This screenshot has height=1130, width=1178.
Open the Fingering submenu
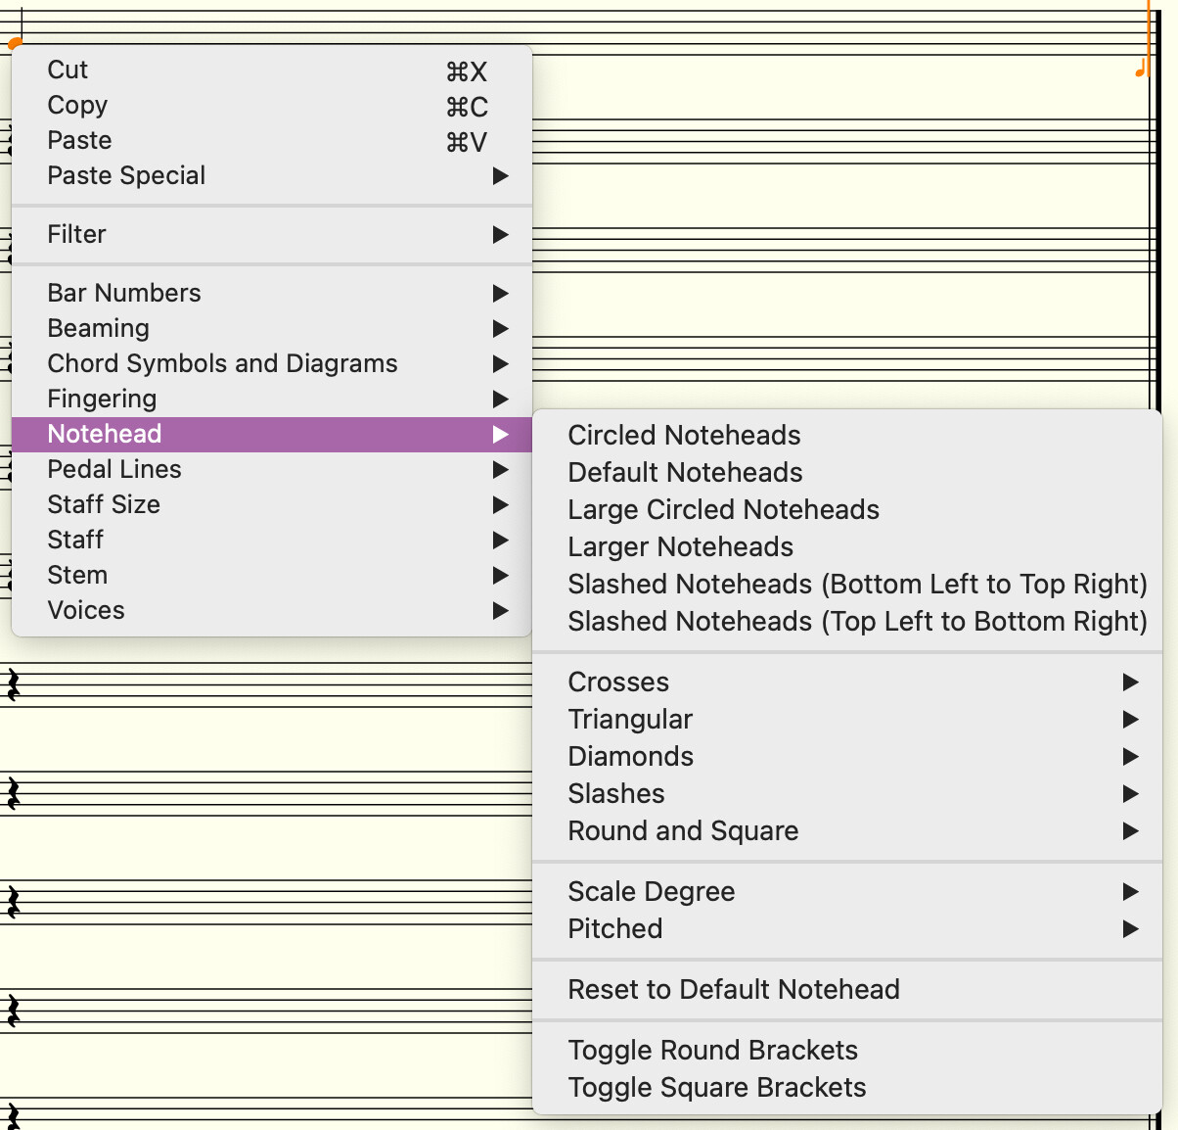(101, 399)
